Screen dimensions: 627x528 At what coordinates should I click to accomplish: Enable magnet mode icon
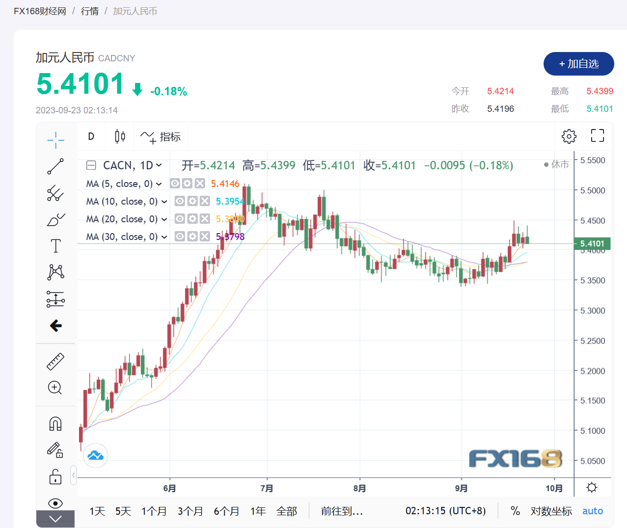pos(55,423)
